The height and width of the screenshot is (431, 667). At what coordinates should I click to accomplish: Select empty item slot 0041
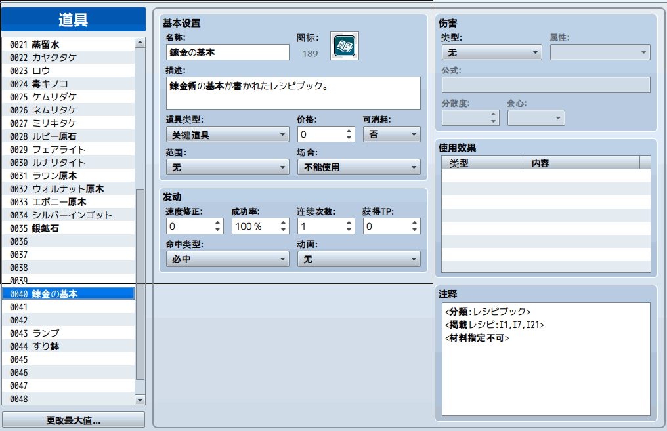coord(68,307)
